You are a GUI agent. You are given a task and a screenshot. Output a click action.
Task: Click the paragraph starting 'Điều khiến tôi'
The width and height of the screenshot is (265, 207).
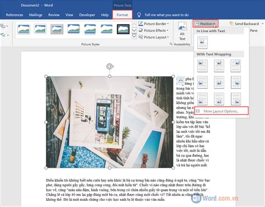(128, 190)
